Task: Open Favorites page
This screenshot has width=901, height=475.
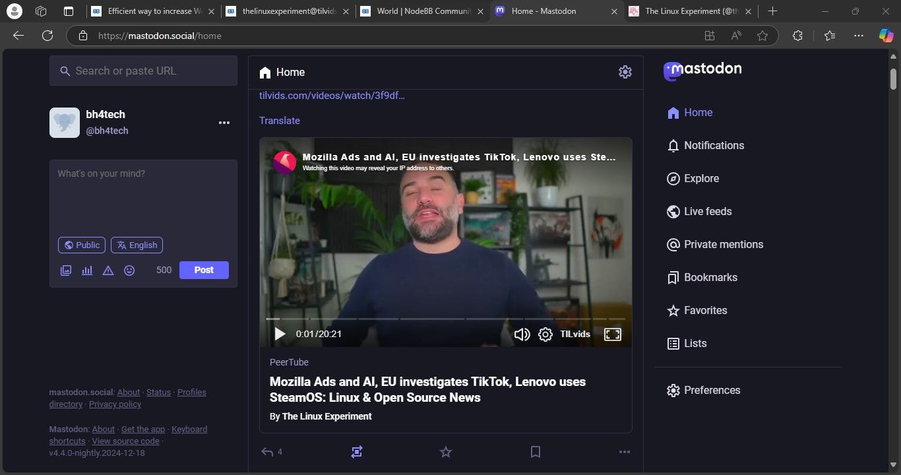Action: [697, 311]
